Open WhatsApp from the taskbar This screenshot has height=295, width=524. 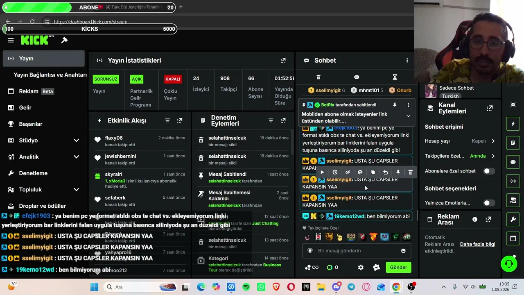261,287
